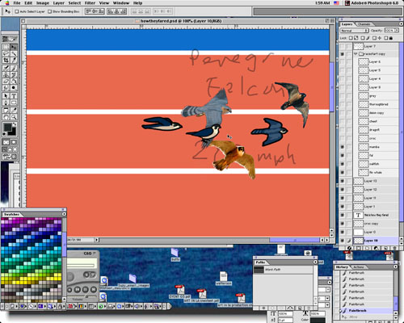Switch to the Channels tab
The image size is (404, 323).
pyautogui.click(x=364, y=24)
